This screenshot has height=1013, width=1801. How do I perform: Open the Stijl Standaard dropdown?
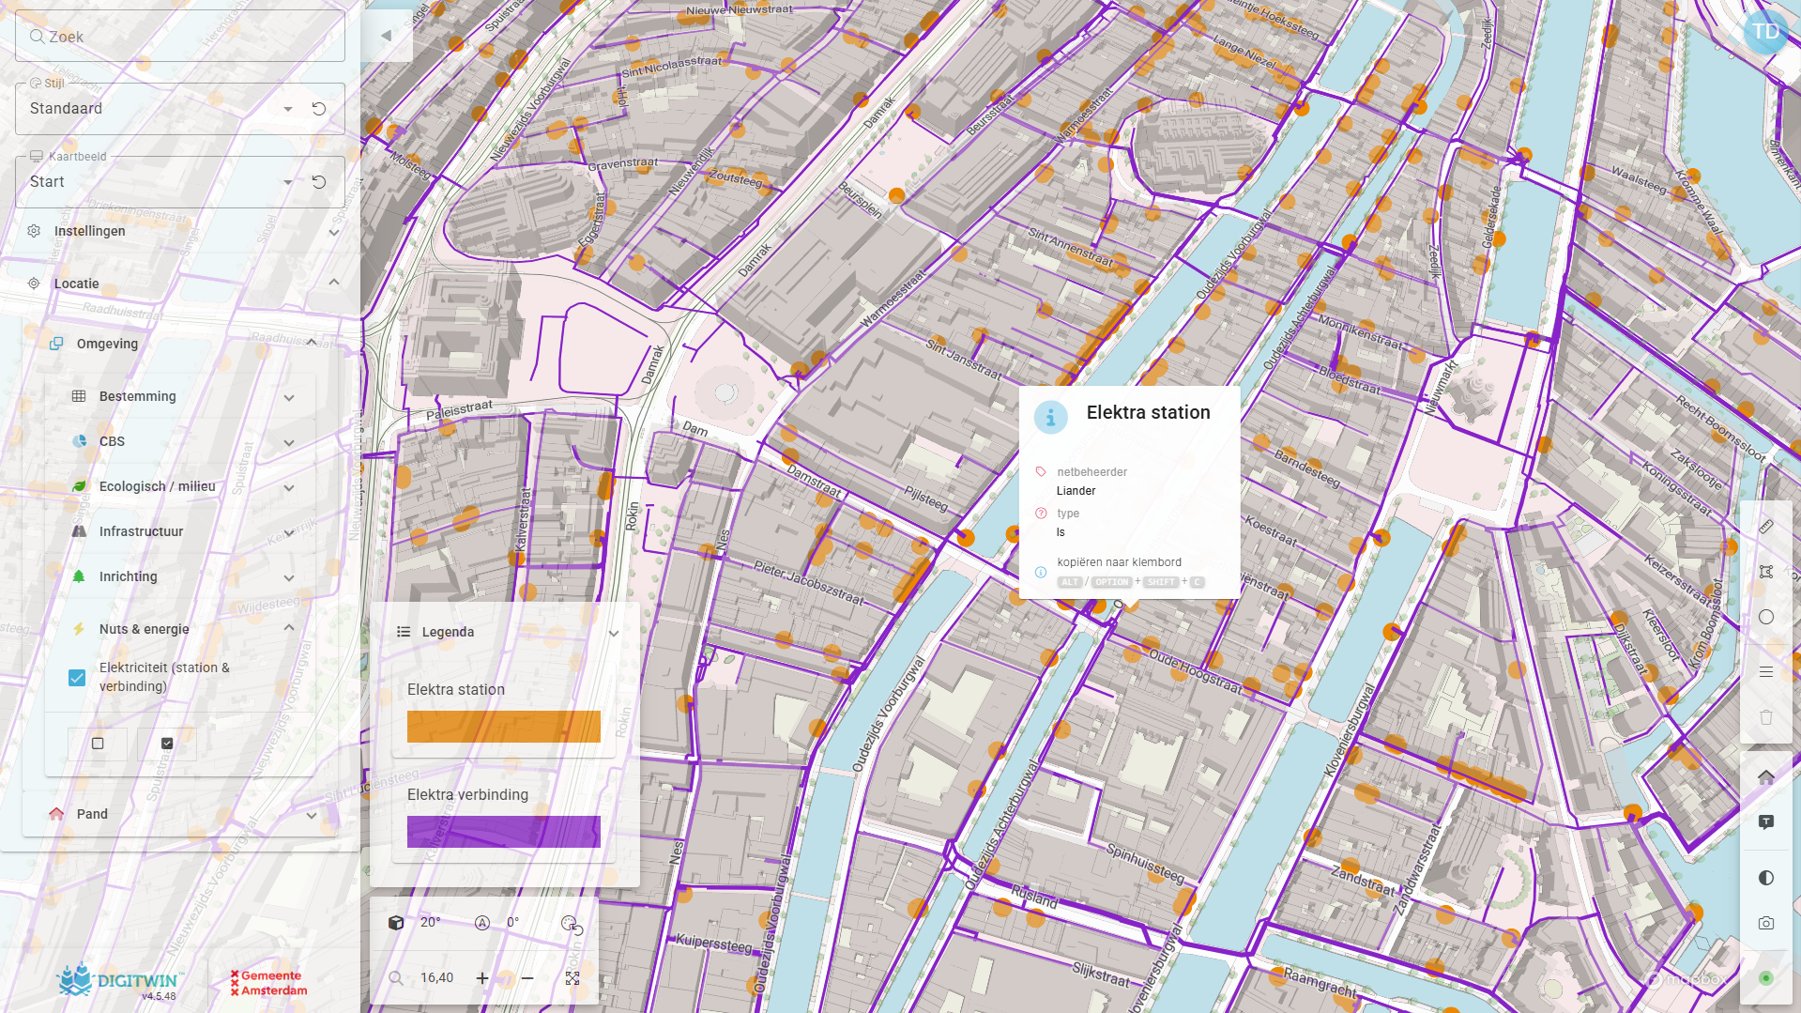click(x=287, y=109)
